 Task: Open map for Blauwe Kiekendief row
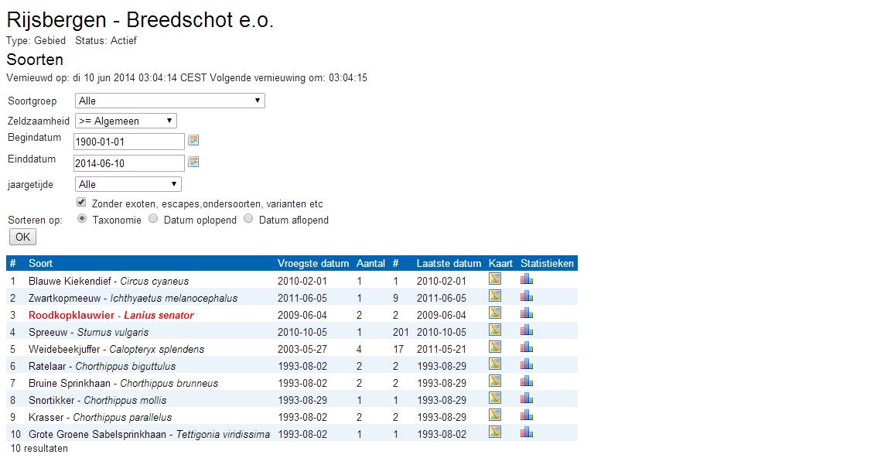click(494, 279)
